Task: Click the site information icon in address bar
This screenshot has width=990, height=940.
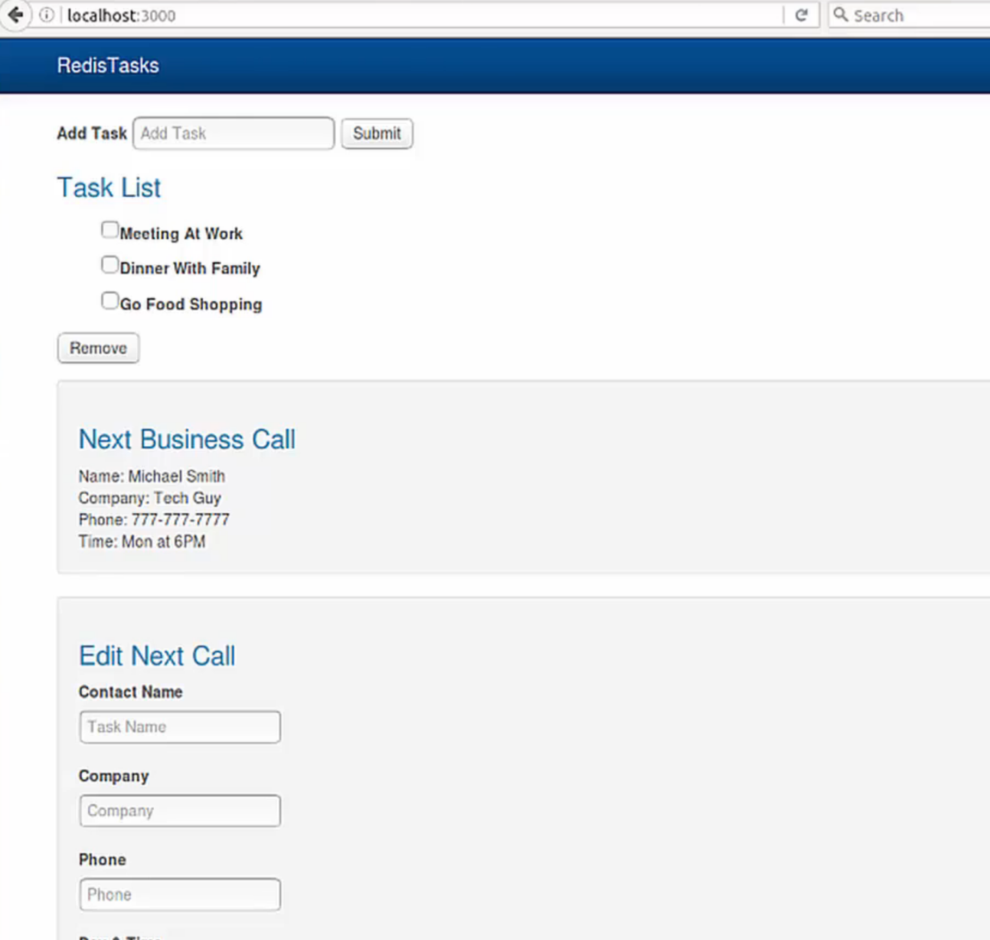Action: (47, 15)
